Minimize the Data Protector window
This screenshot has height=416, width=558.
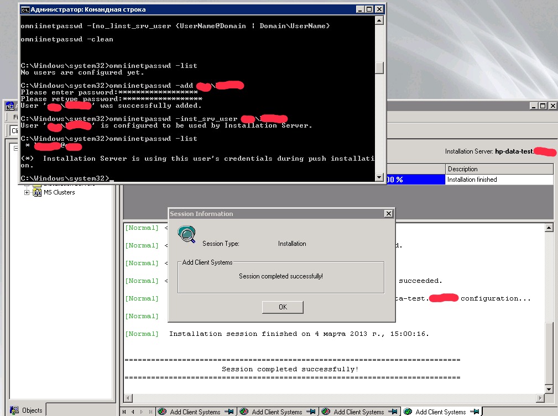pyautogui.click(x=534, y=106)
